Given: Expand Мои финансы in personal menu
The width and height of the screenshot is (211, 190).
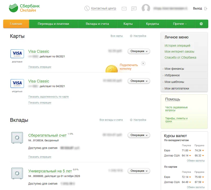Looking at the screenshot, I should tap(174, 69).
